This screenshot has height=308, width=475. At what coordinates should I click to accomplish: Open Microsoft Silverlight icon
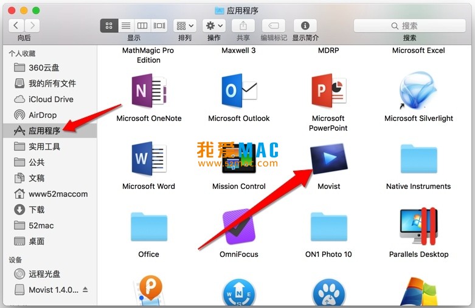click(418, 91)
